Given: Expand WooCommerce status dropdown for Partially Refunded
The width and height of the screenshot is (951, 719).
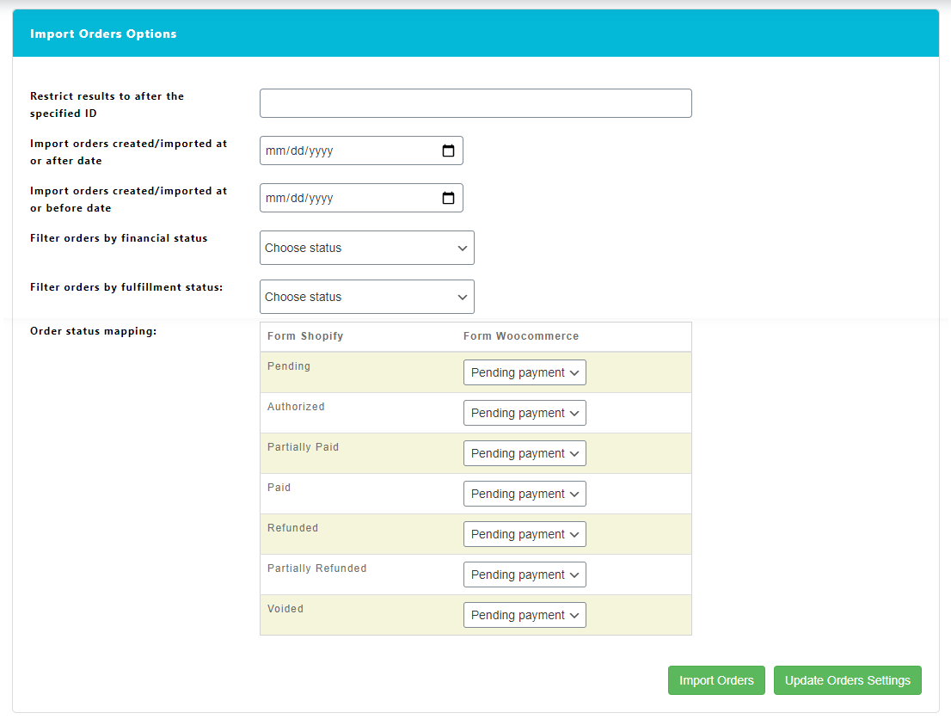Looking at the screenshot, I should (x=525, y=575).
